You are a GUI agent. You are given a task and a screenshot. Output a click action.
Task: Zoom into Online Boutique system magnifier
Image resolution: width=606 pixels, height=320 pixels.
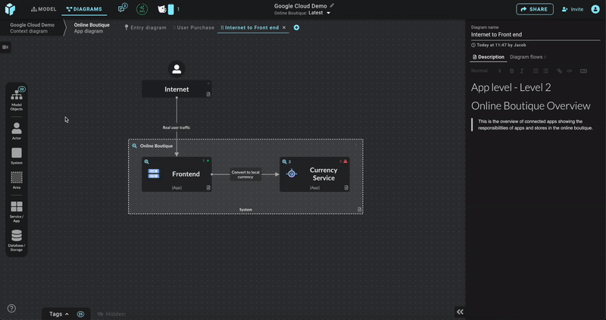click(x=135, y=146)
